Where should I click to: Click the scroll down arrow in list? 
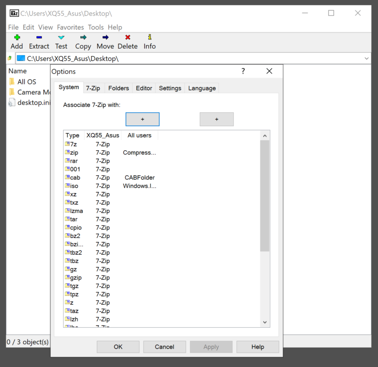[x=265, y=322]
